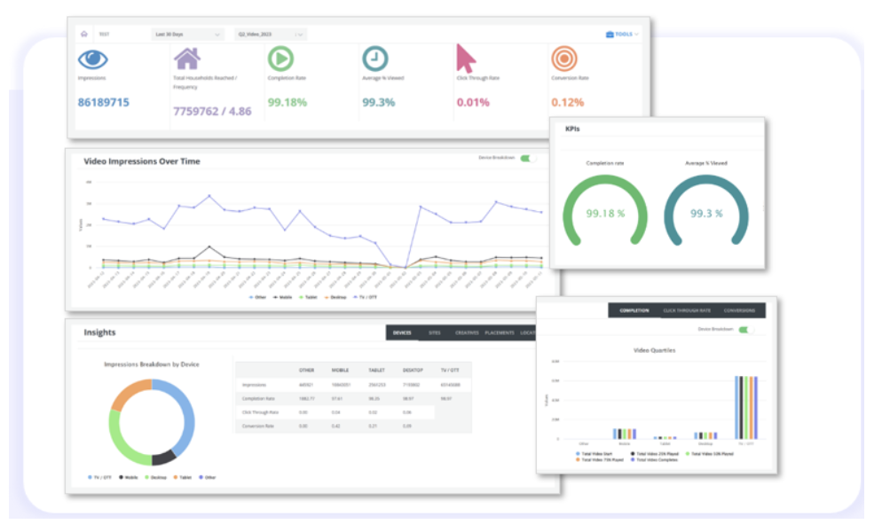Select the Click Through Rate tab

(x=687, y=311)
